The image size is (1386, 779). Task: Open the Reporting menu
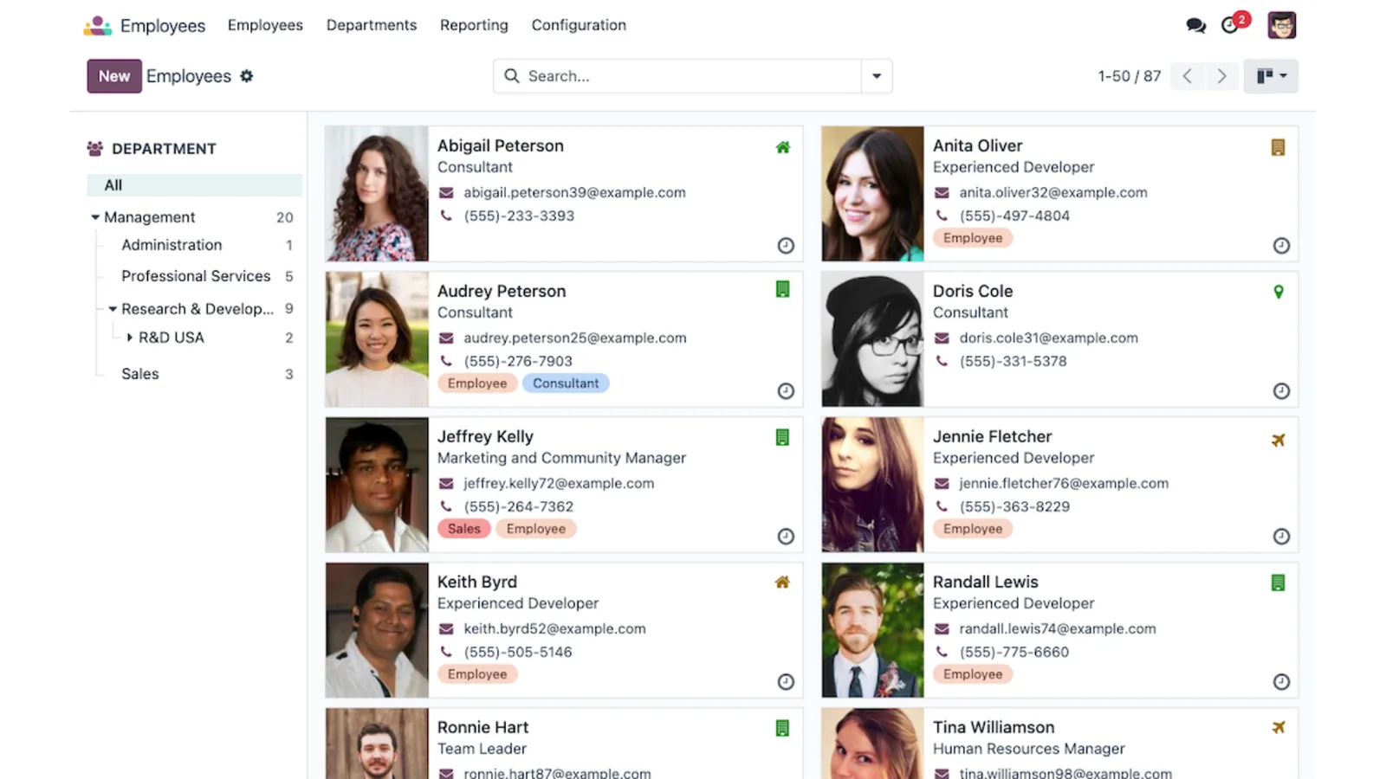click(474, 25)
